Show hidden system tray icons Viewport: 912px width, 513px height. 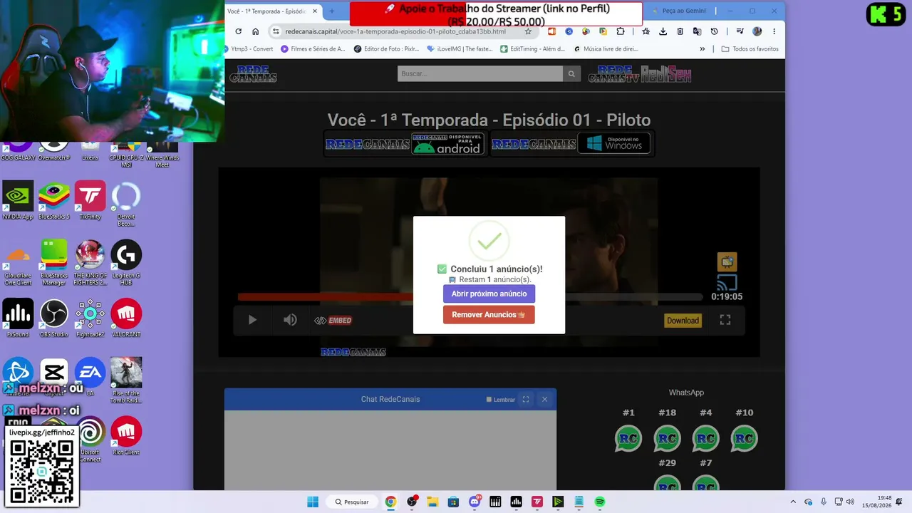point(793,502)
